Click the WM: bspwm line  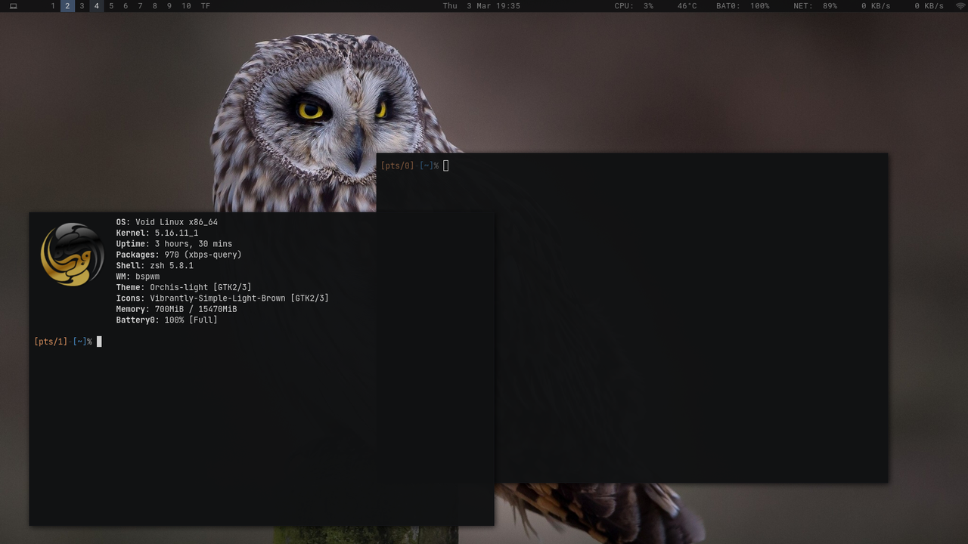[138, 277]
